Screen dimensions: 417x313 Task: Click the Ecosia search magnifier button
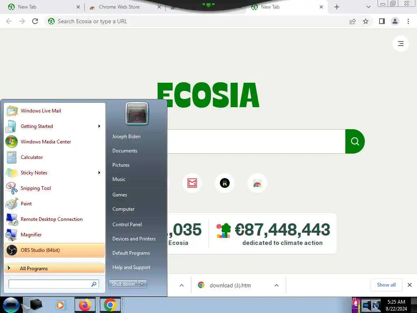click(355, 141)
